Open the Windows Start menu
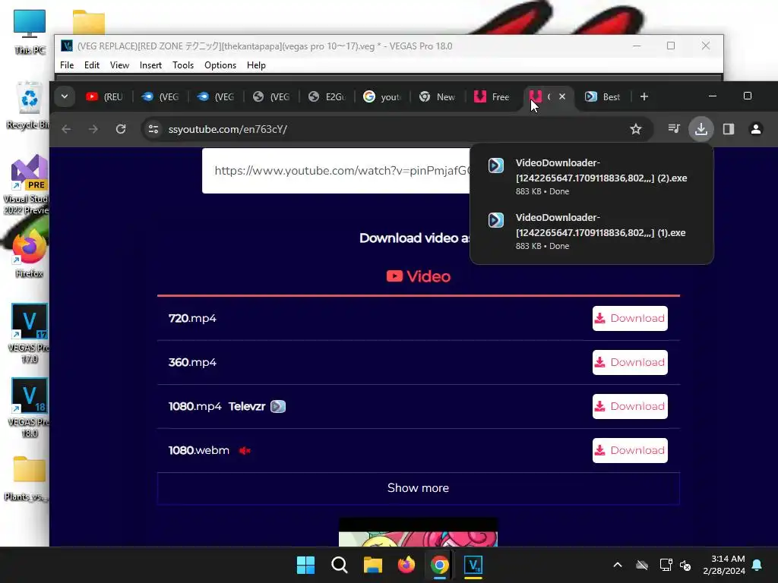 [x=305, y=565]
